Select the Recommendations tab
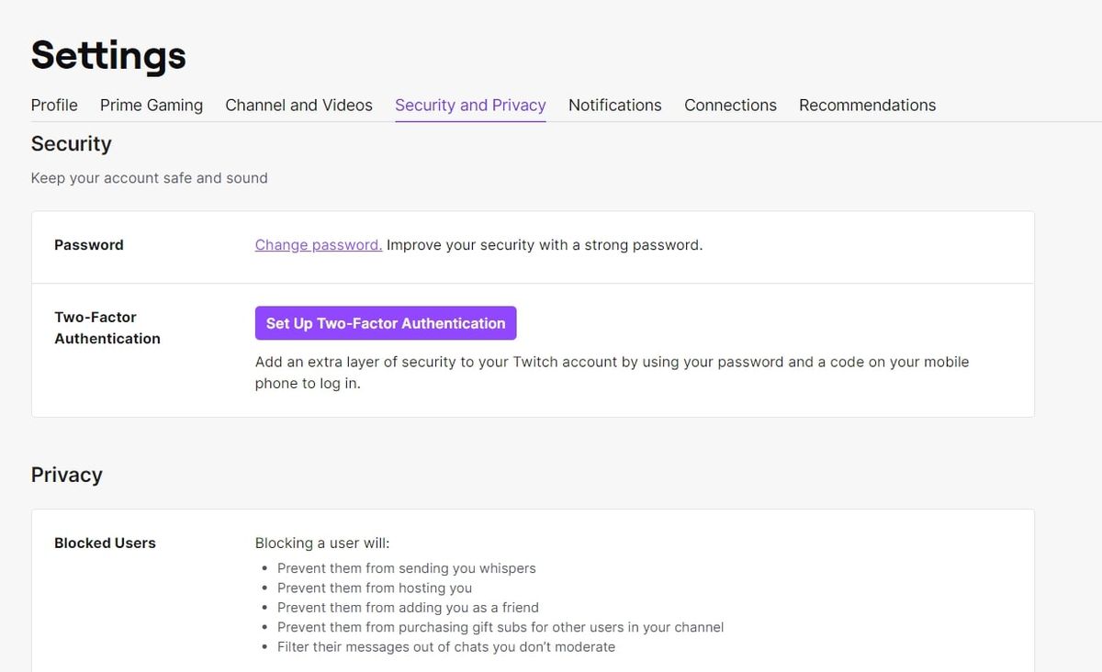Image resolution: width=1102 pixels, height=672 pixels. point(867,105)
